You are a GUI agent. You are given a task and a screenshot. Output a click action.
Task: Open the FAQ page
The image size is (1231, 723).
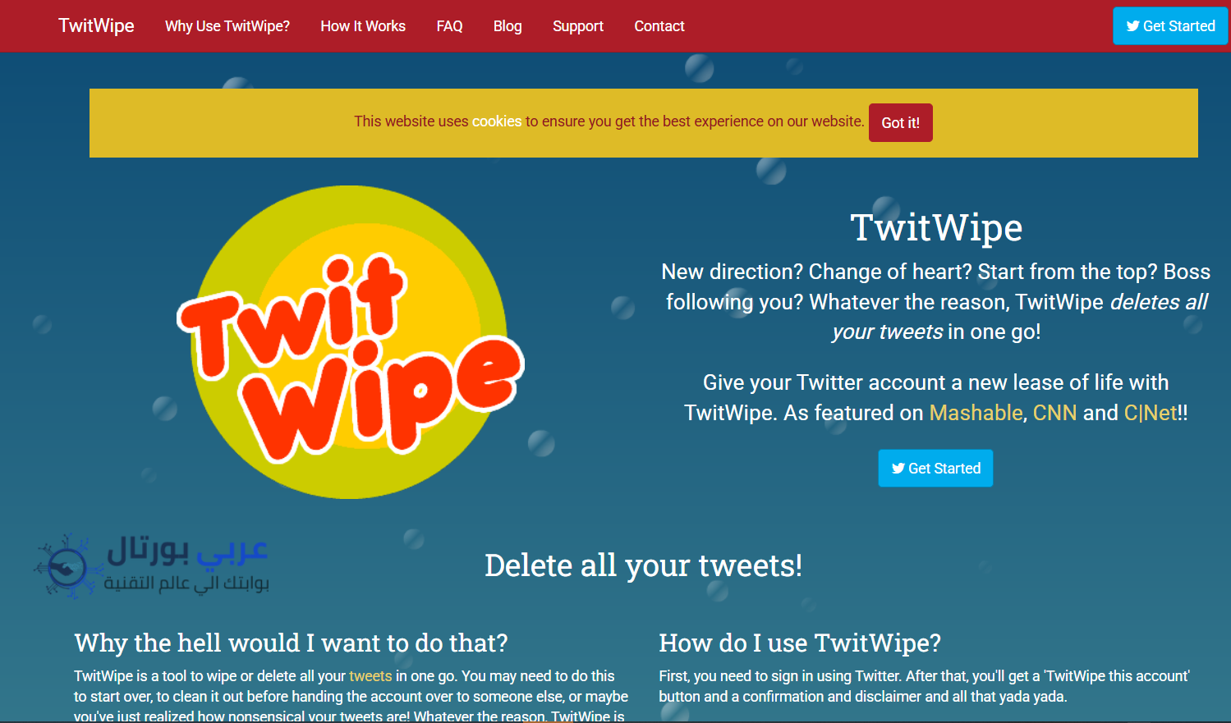449,26
